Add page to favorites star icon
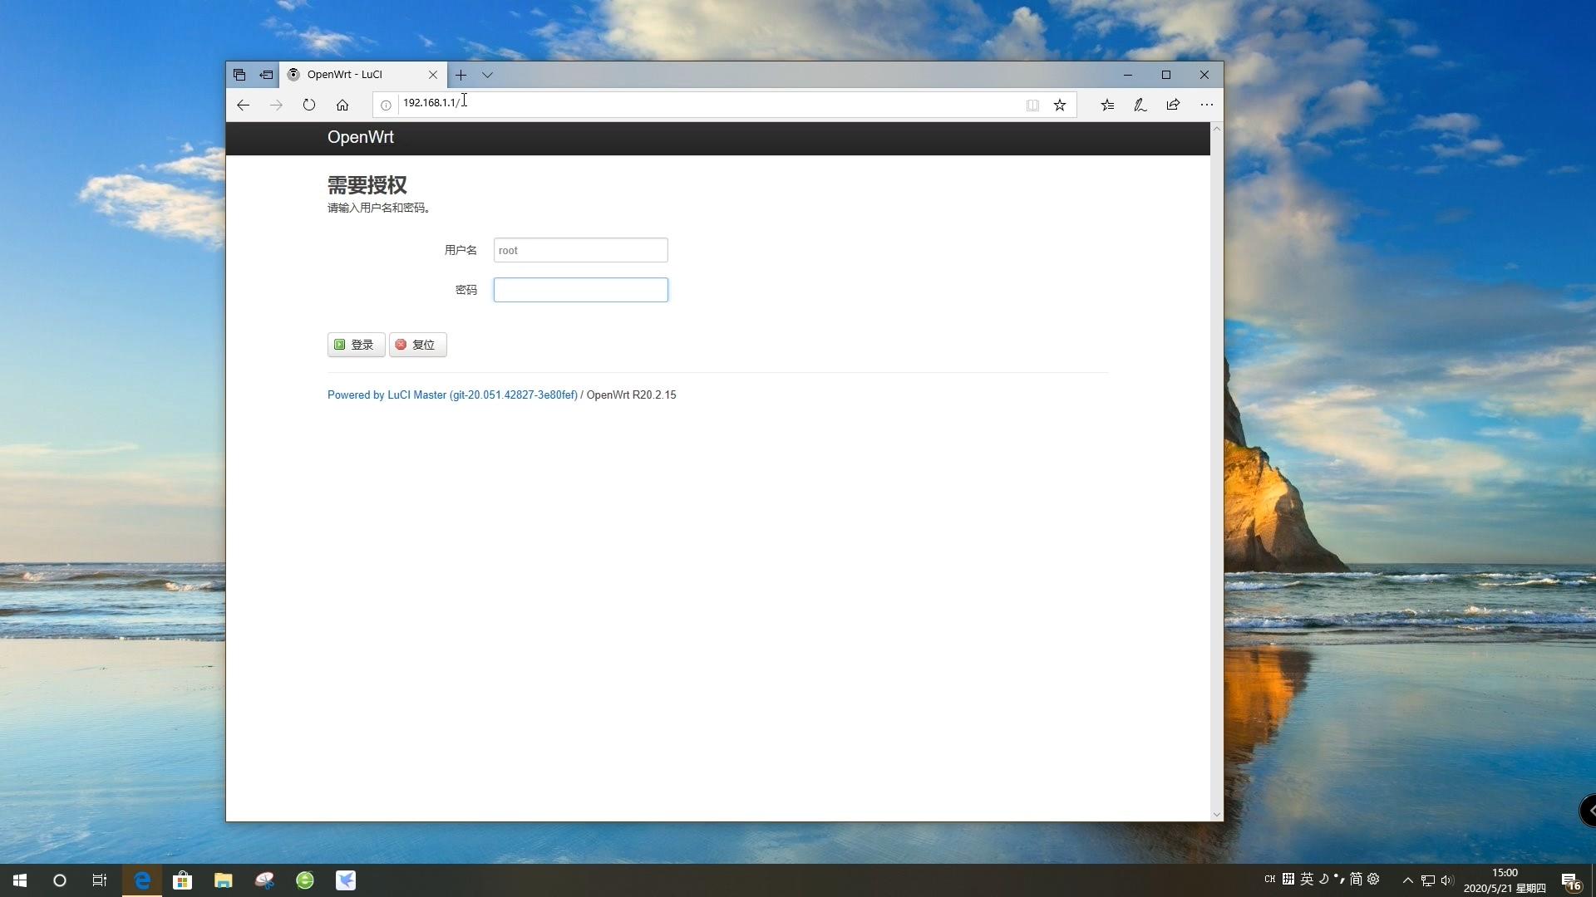1596x897 pixels. click(x=1060, y=105)
